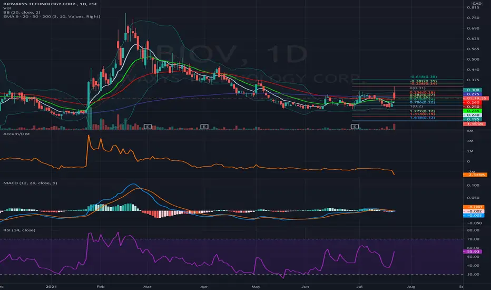Select the 1.272(0.17) Fibonacci level label

[422, 111]
